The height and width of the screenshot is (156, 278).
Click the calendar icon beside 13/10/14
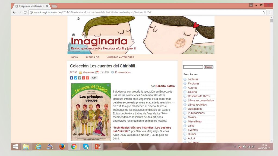98,72
